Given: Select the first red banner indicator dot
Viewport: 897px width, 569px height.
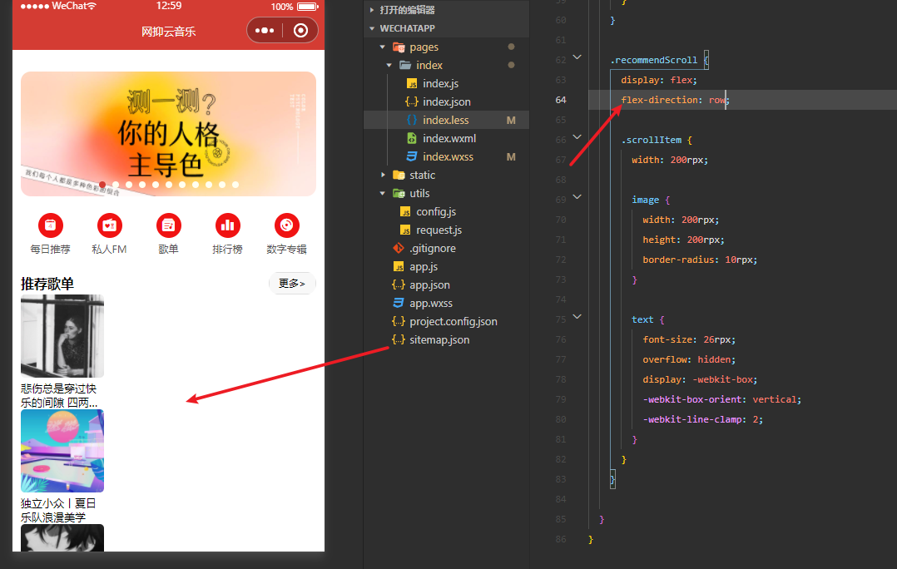Looking at the screenshot, I should [x=102, y=185].
